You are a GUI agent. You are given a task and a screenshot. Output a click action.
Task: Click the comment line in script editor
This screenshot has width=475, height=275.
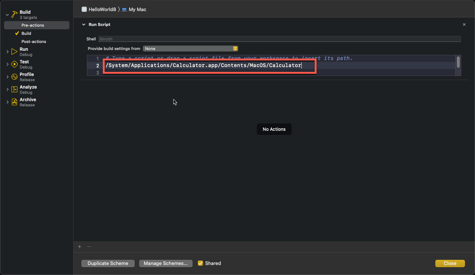coord(229,59)
